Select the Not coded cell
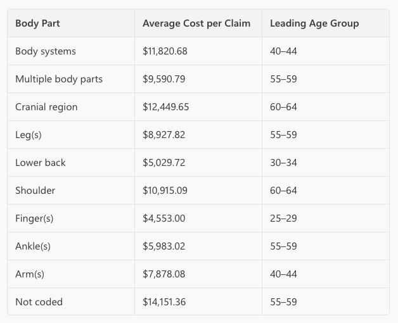Viewport: 398px width, 323px height. click(x=39, y=302)
